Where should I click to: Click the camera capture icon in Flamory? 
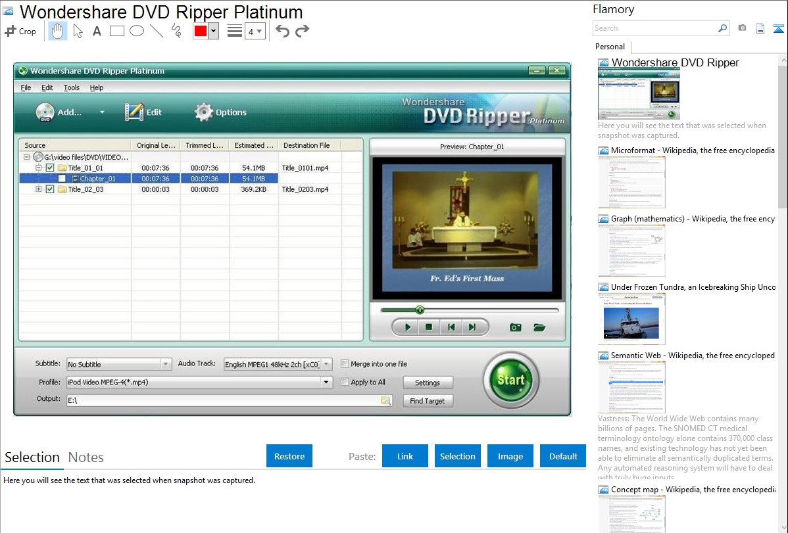point(742,28)
